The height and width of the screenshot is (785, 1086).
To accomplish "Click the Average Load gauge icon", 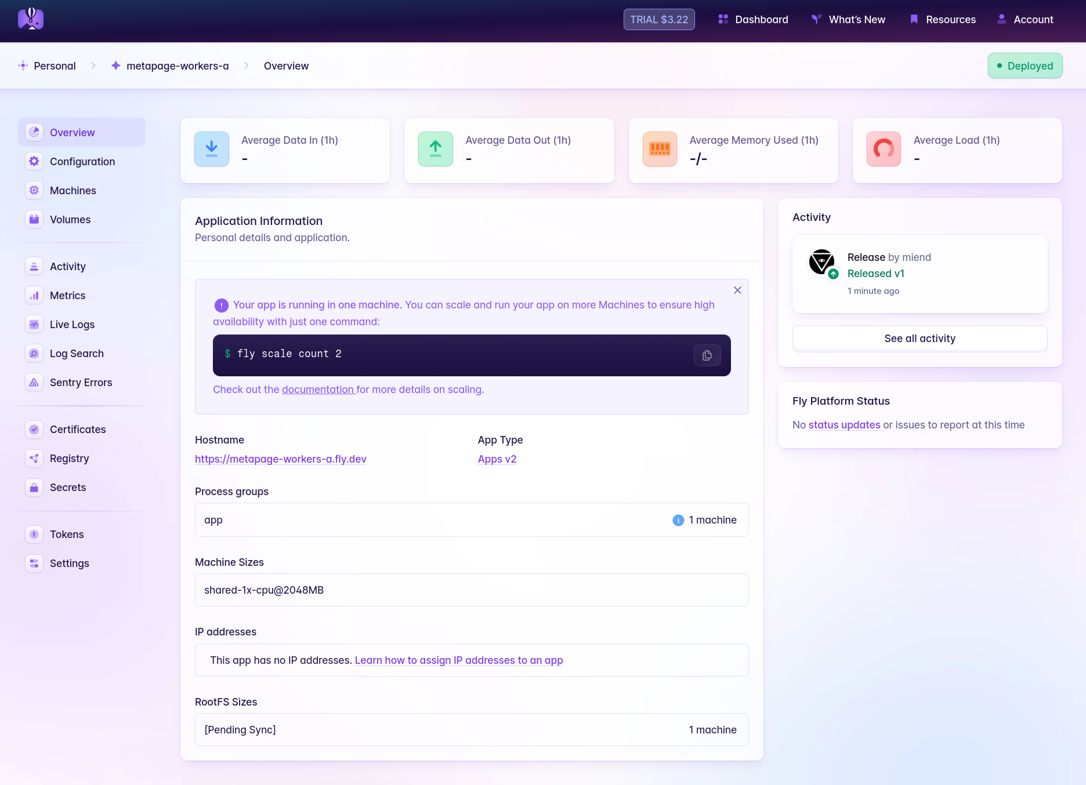I will coord(884,149).
